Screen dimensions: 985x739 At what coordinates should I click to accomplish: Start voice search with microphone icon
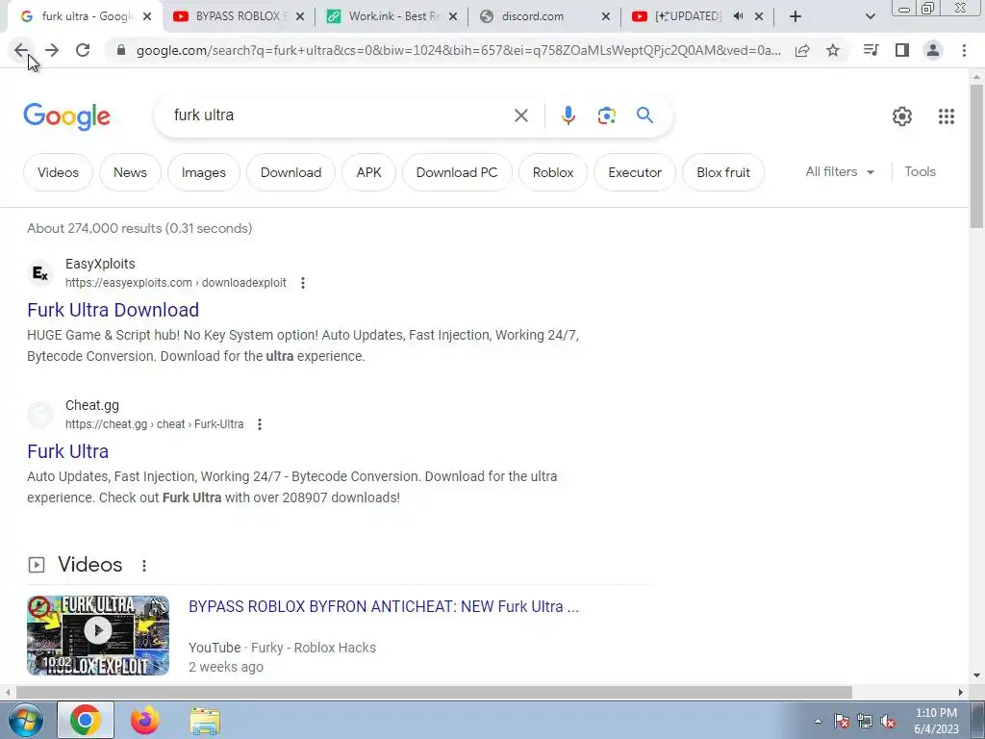click(568, 115)
